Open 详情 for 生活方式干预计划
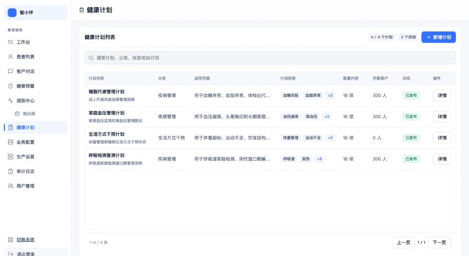The image size is (469, 256). [442, 138]
